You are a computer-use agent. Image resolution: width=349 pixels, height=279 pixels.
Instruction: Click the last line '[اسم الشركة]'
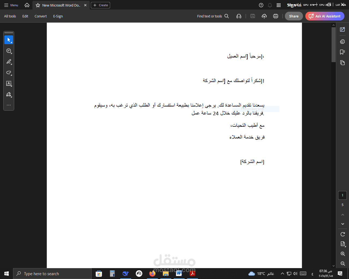(x=252, y=162)
